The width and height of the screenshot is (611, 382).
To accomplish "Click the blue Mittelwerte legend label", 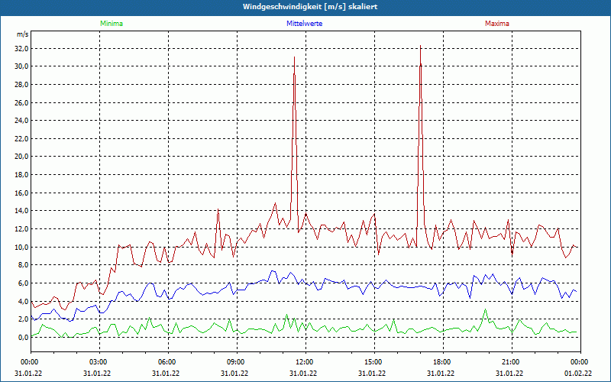I will point(304,24).
